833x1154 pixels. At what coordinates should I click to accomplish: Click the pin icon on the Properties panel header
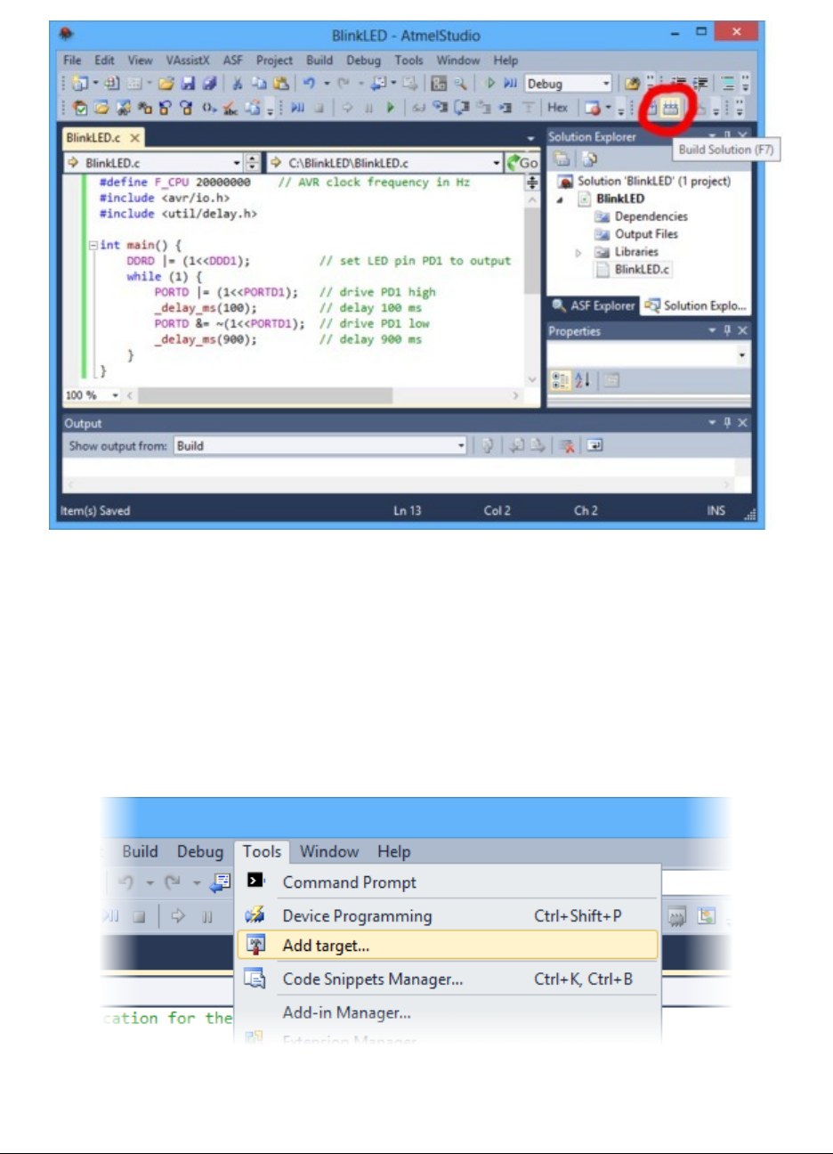coord(727,330)
